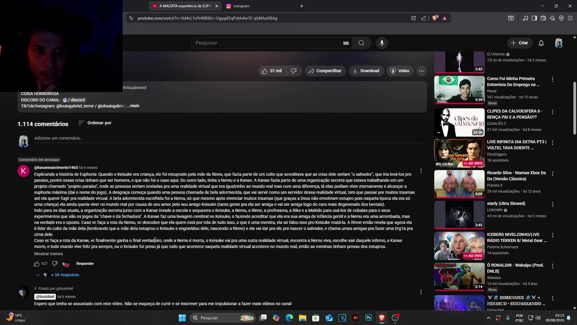Dislike the kauannascimento1463 comment

(x=55, y=264)
